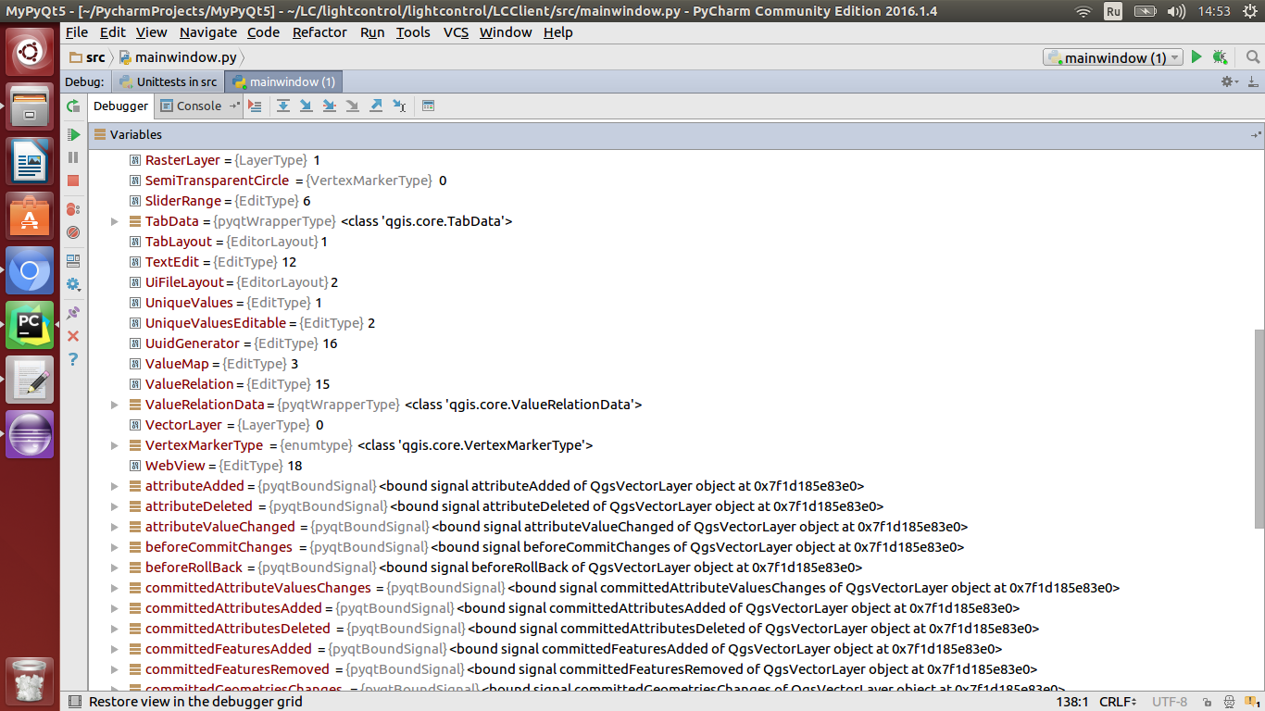Image resolution: width=1265 pixels, height=711 pixels.
Task: Pin the current debug tab
Action: 73,313
